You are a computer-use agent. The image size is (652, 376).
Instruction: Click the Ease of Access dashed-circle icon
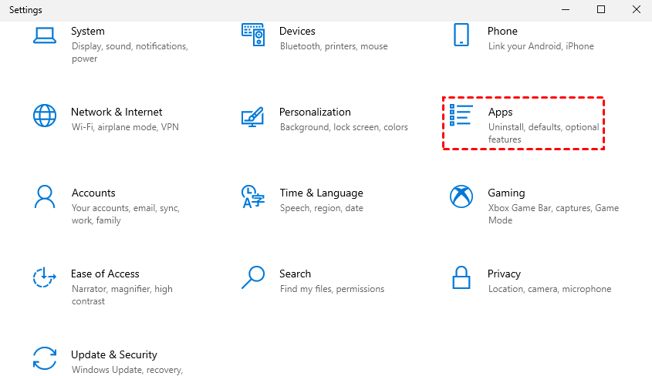pos(45,278)
